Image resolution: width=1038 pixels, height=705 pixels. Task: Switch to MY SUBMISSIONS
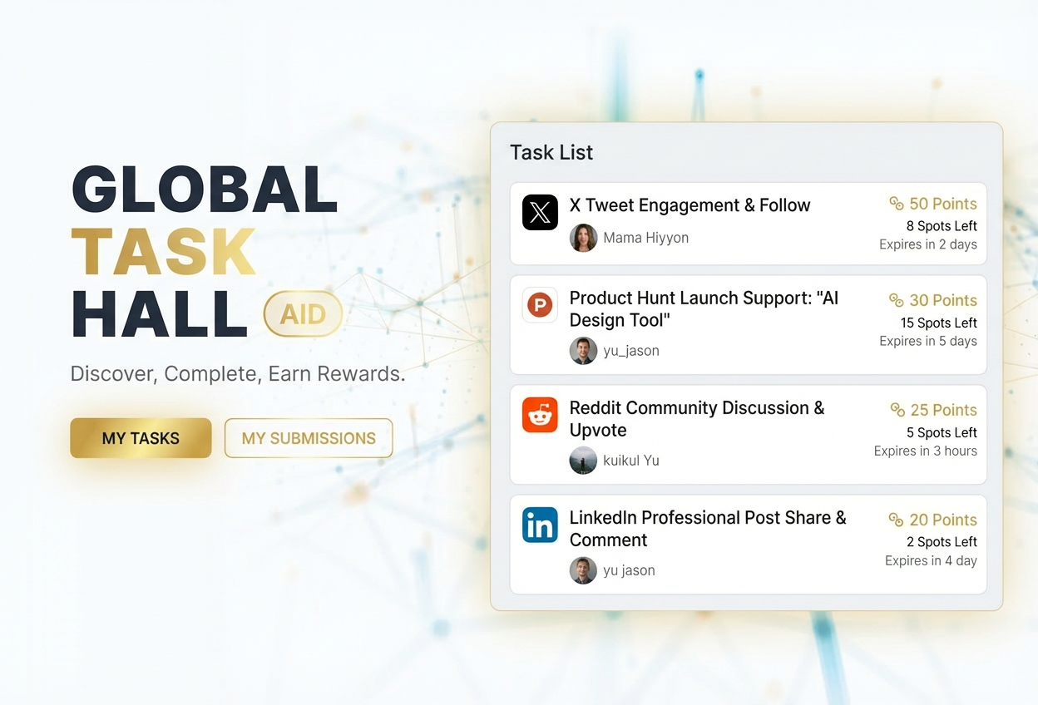308,438
